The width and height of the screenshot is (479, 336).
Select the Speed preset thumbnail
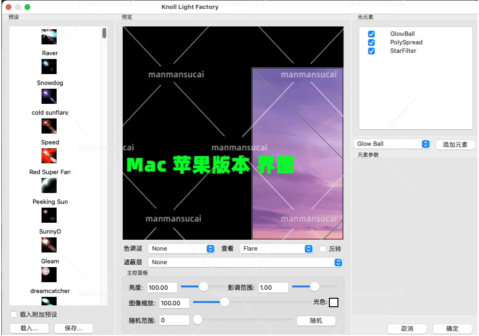(49, 126)
